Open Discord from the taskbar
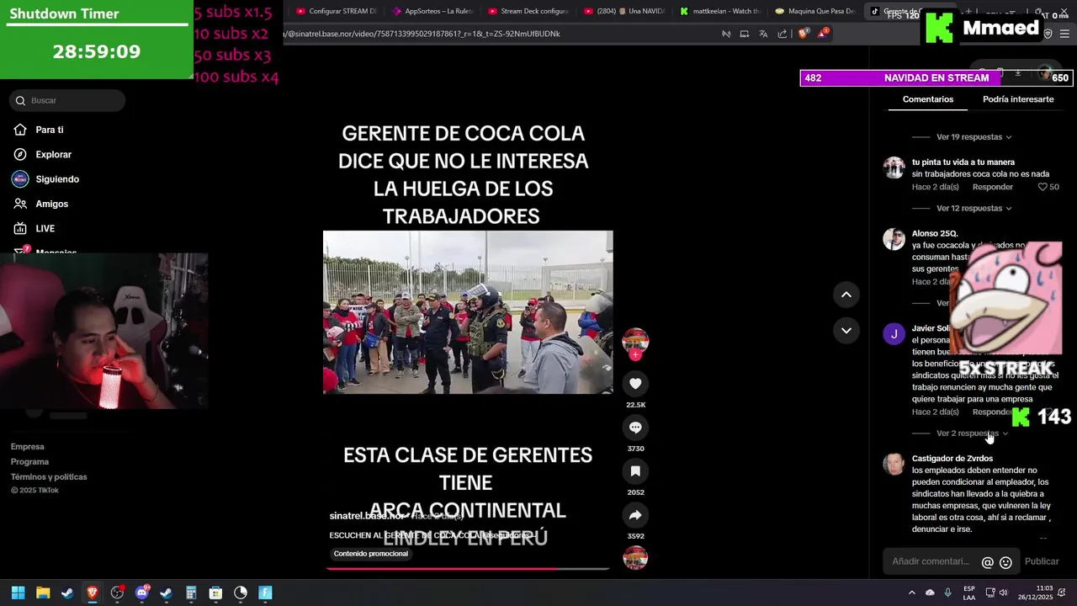Image resolution: width=1077 pixels, height=606 pixels. coord(141,593)
